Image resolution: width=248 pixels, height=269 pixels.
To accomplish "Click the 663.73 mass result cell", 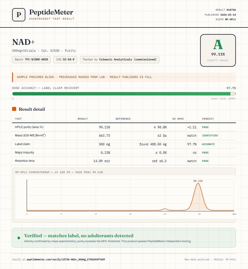I will (x=104, y=136).
